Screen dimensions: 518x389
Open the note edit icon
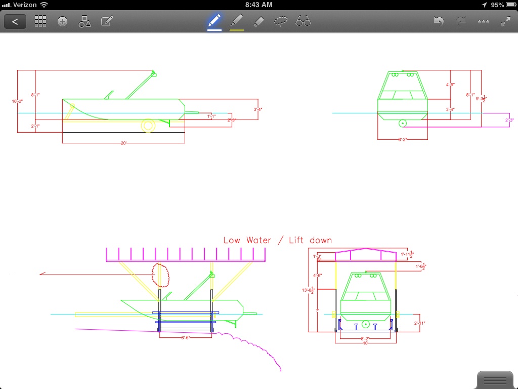click(107, 21)
